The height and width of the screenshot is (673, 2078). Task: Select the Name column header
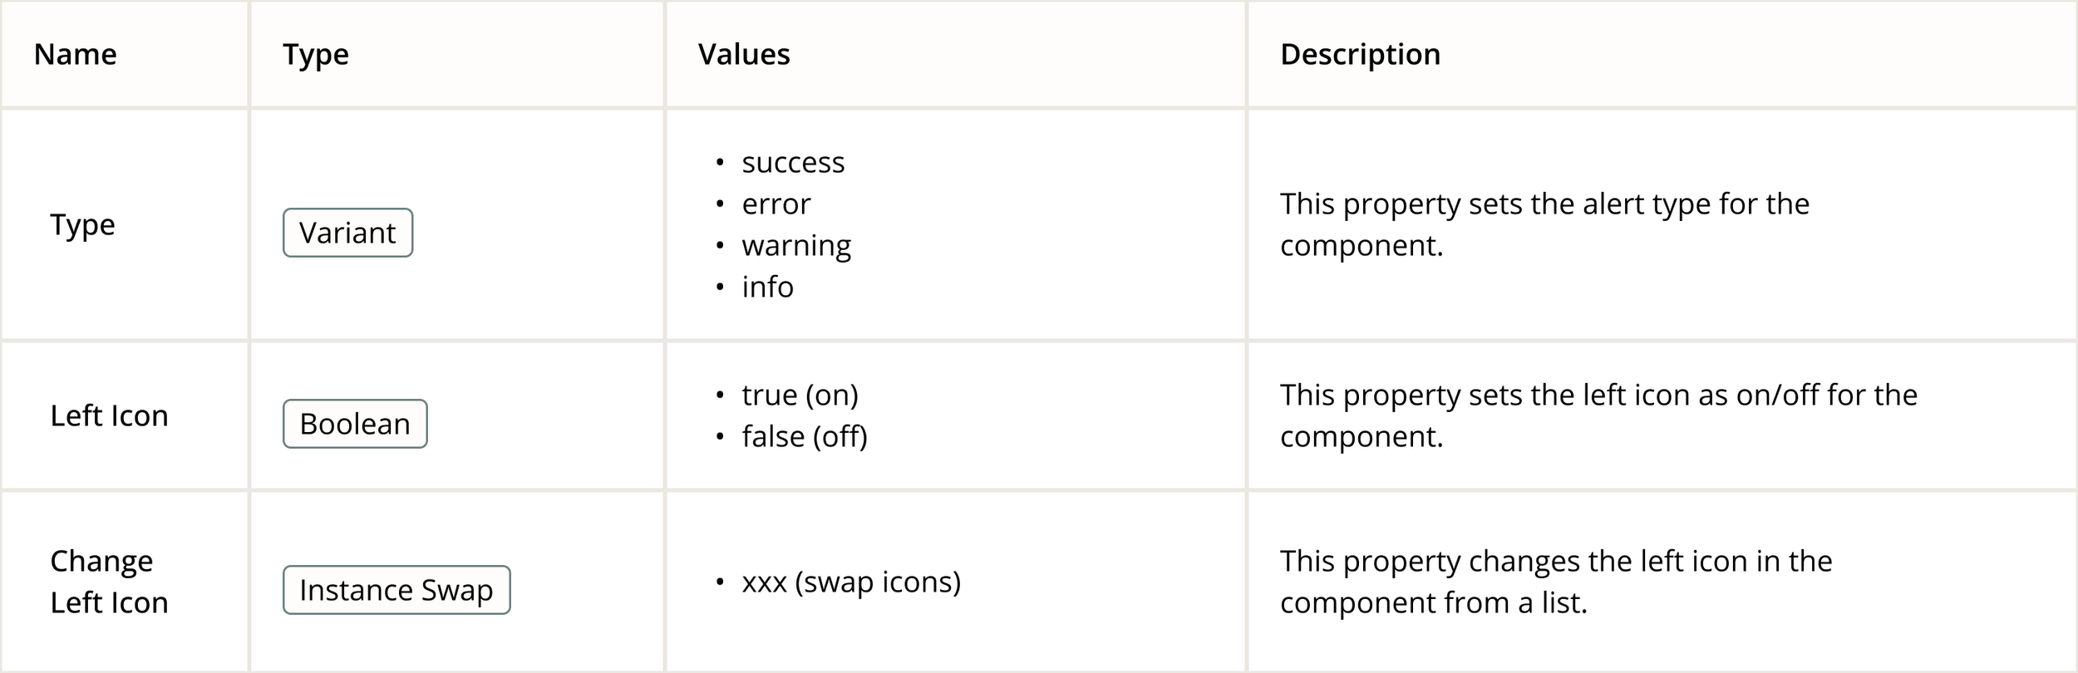[x=75, y=54]
